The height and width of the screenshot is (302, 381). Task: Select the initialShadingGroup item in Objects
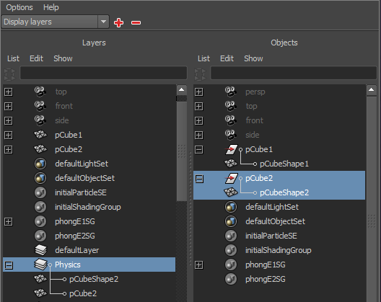point(279,250)
